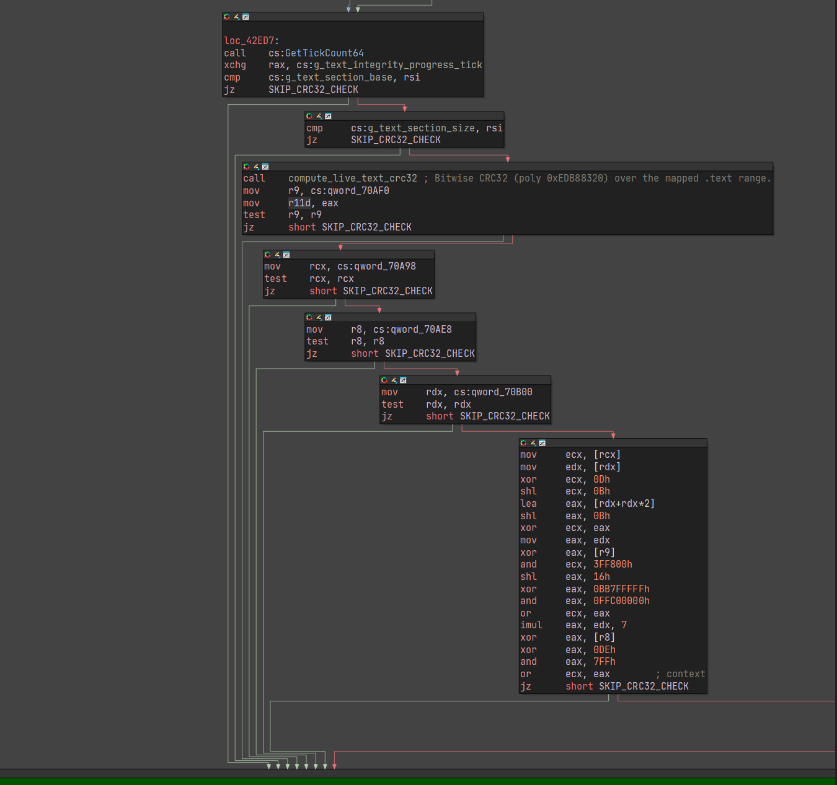
Task: Select g_text_integrity_progress_tick operand
Action: (397, 65)
